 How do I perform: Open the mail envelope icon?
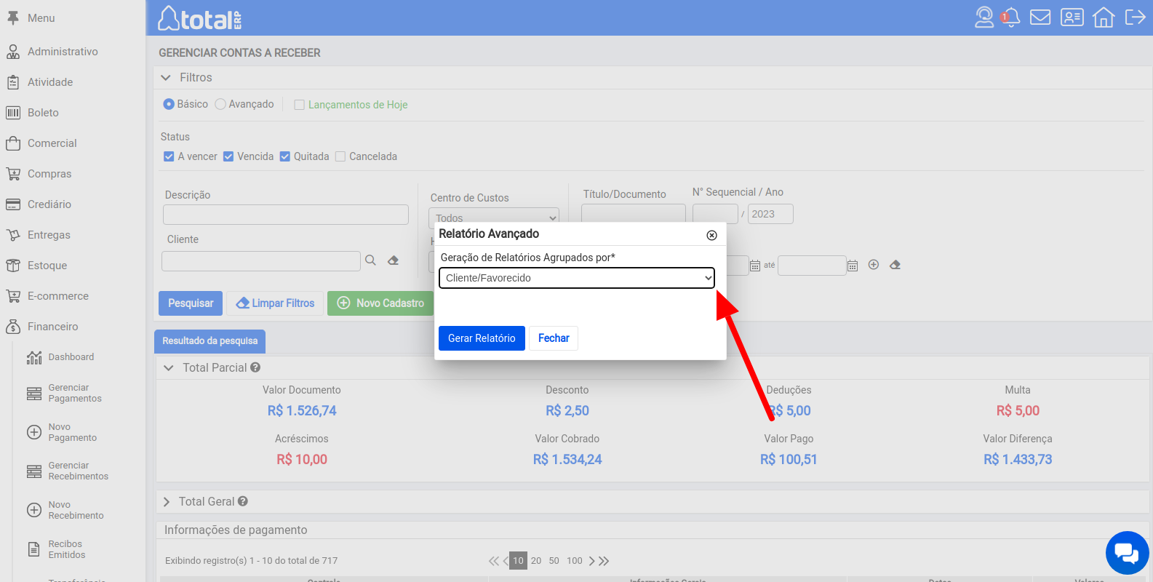(x=1040, y=17)
